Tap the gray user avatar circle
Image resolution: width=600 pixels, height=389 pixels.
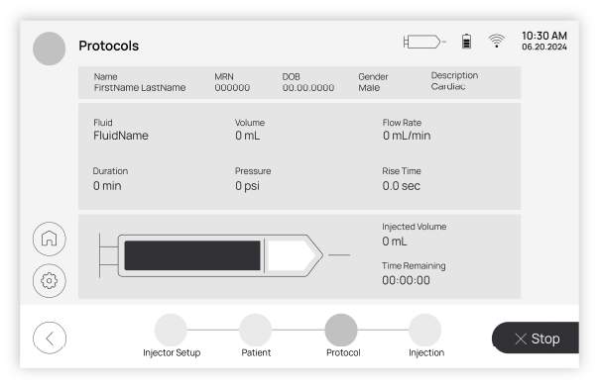point(50,49)
